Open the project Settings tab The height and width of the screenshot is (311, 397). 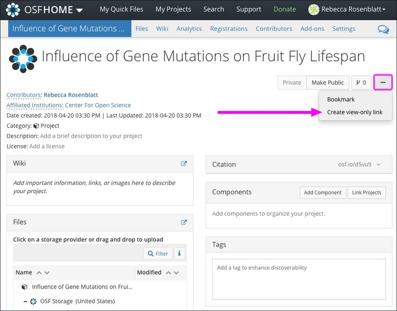344,29
